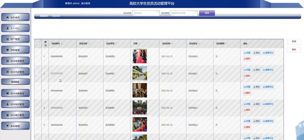304x140 pixels.
Task: Check the row 5 checkbox (4444444444)
Action: pyautogui.click(x=38, y=125)
